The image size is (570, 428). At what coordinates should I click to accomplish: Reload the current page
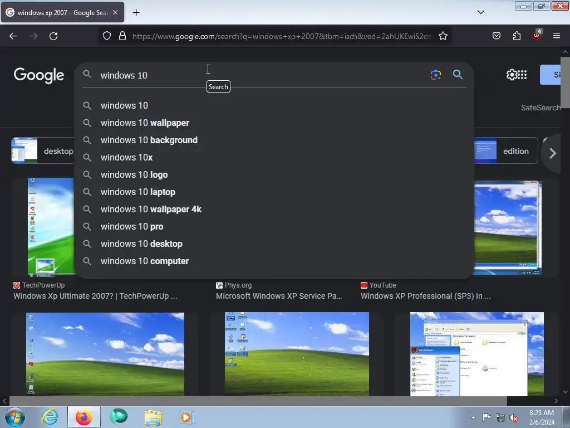(x=53, y=36)
